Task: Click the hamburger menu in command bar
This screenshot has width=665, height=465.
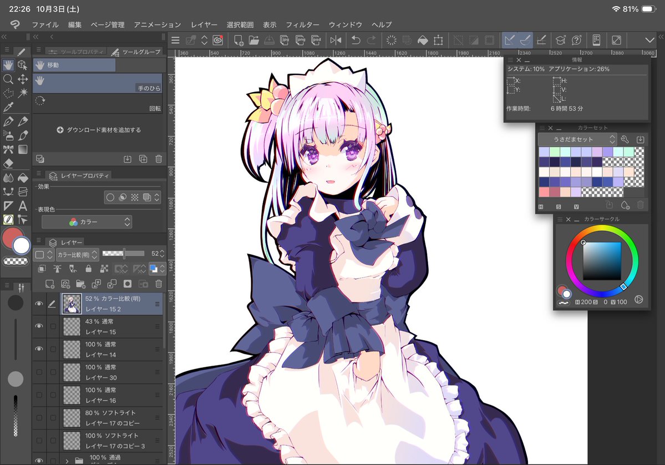Action: click(175, 41)
